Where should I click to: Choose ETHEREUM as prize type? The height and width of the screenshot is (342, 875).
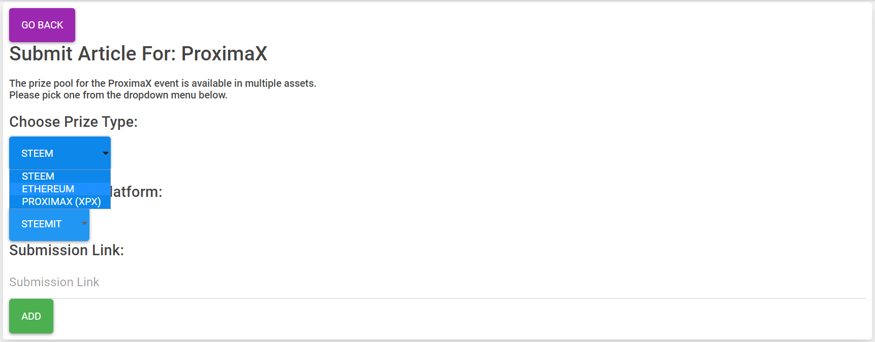click(60, 189)
